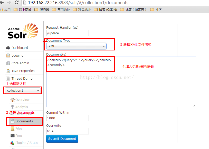Open the 常用地址 bookmark folder

click(x=61, y=9)
